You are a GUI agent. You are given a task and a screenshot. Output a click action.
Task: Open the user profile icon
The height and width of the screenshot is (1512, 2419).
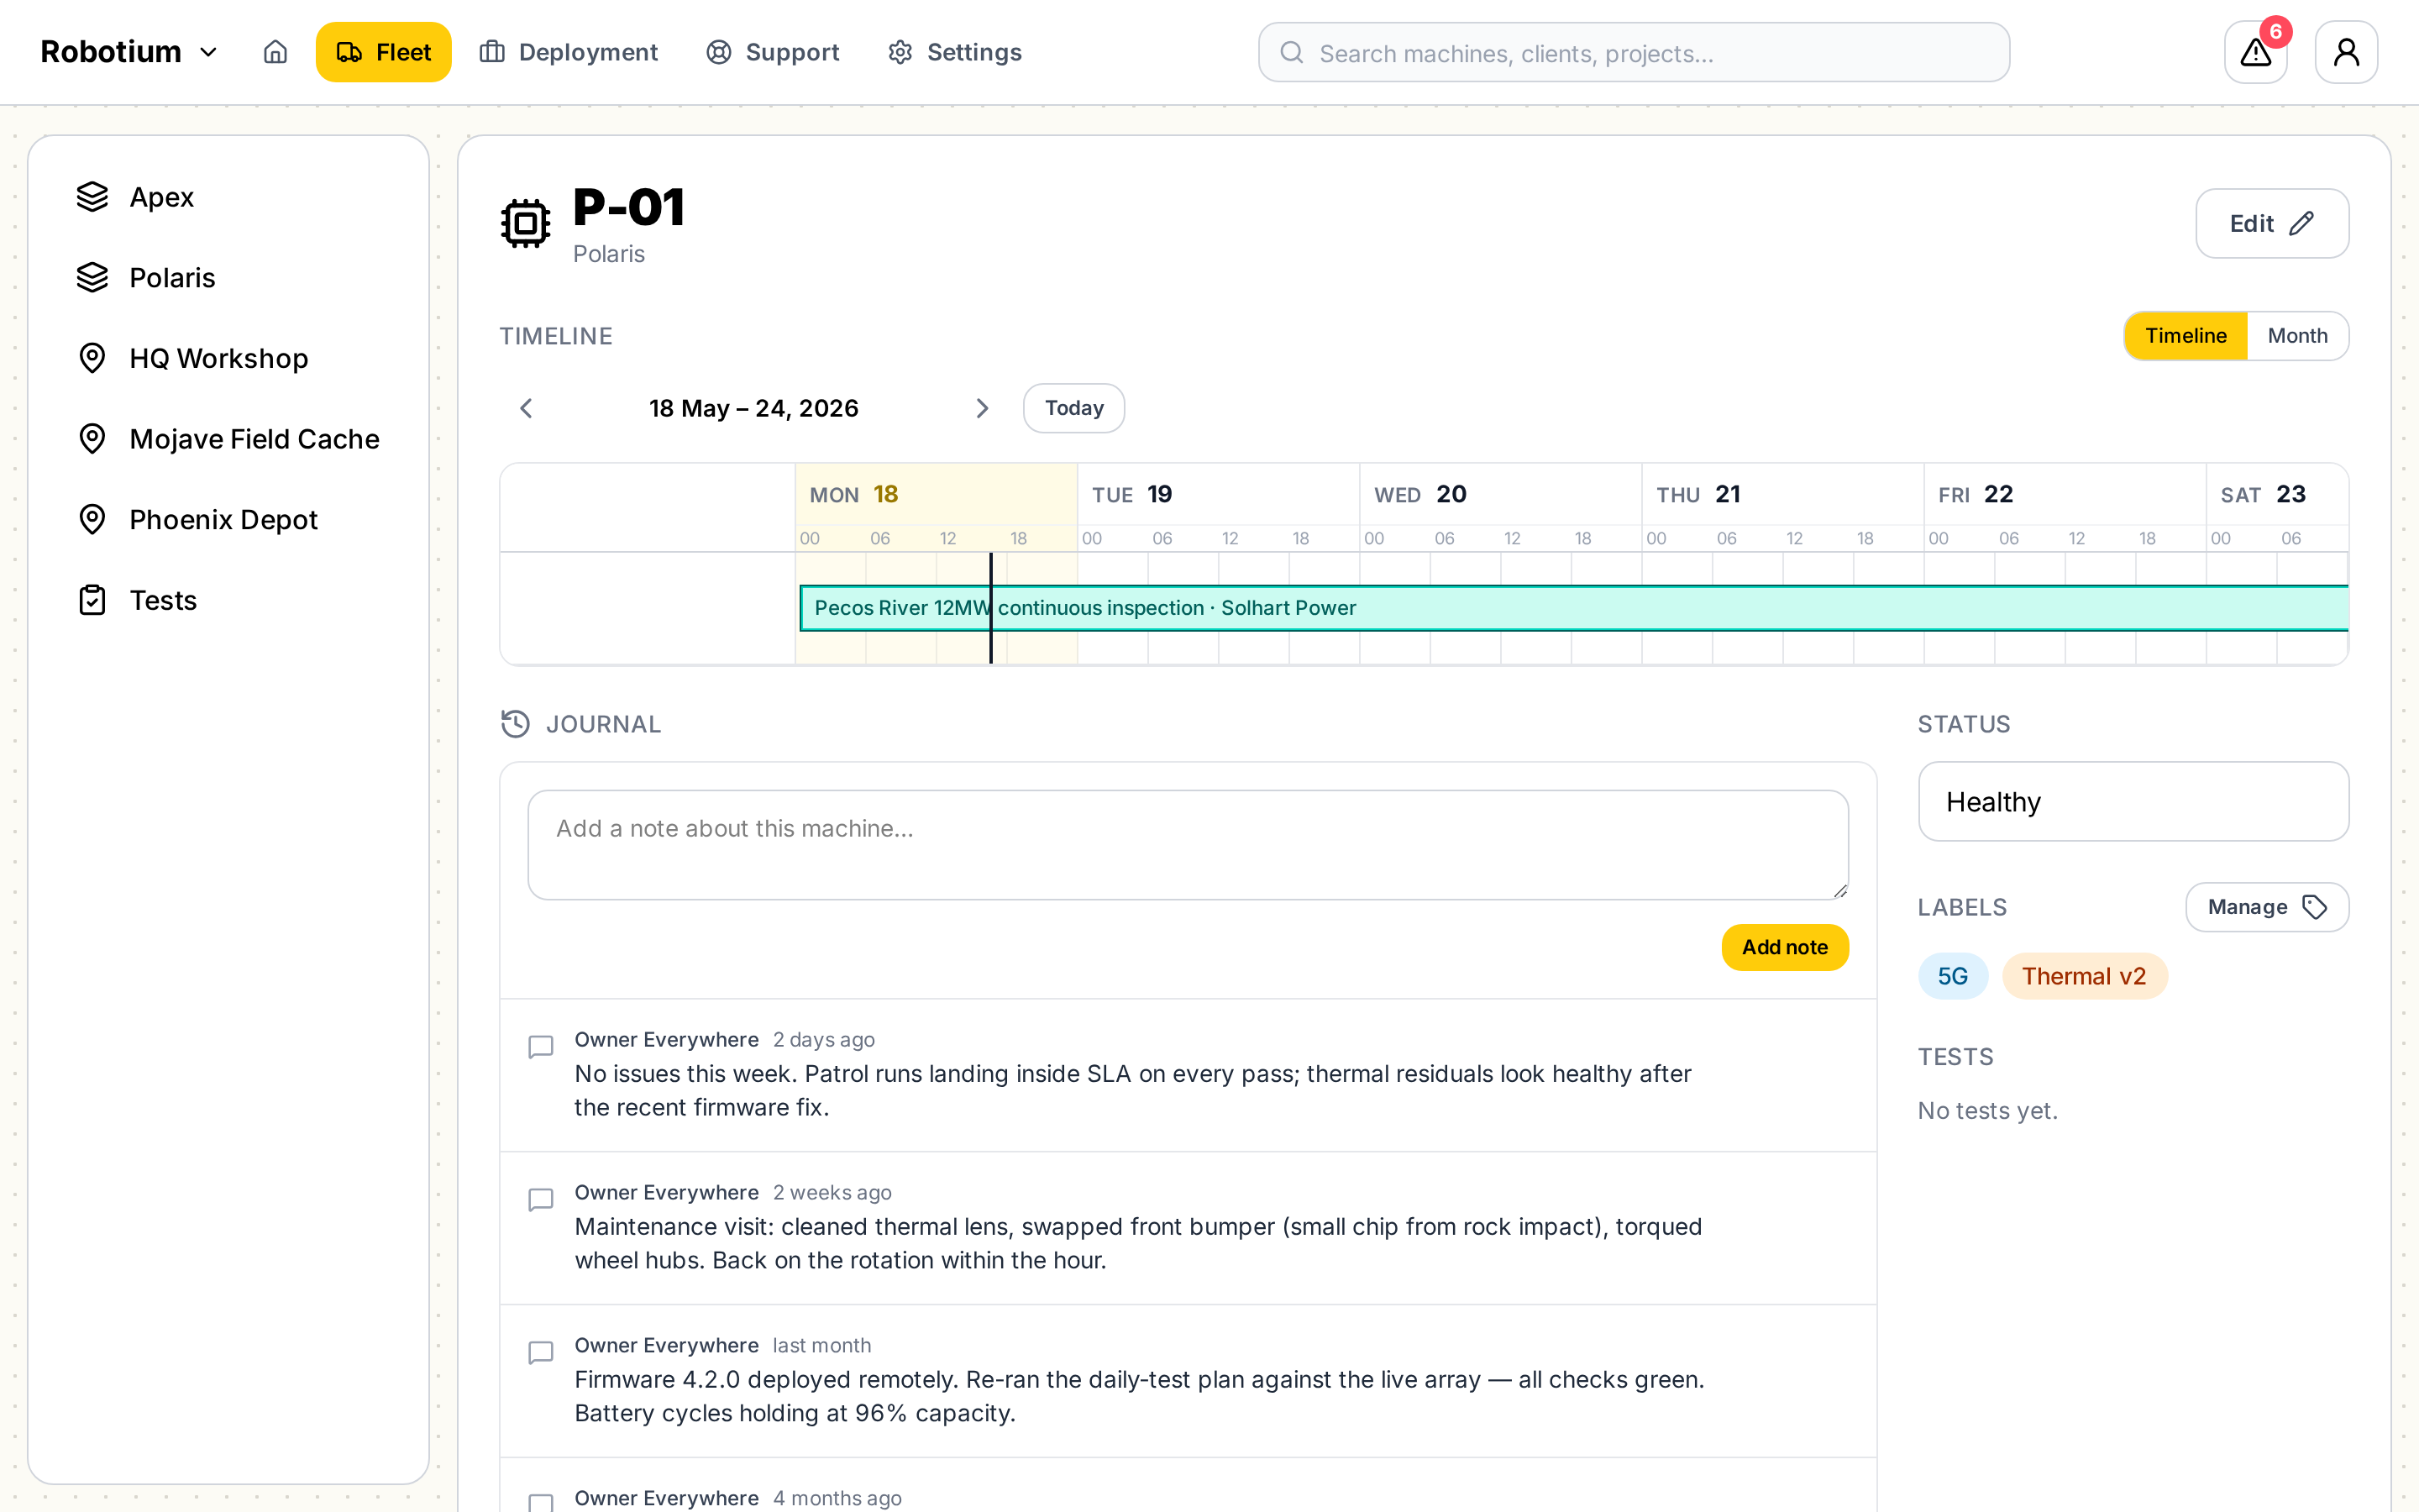[2346, 52]
